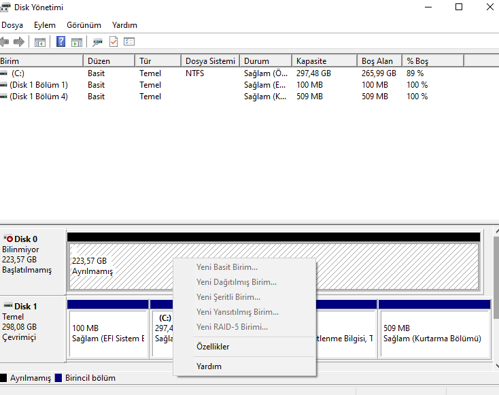Image resolution: width=499 pixels, height=395 pixels.
Task: Sort by the Düzen column header
Action: pyautogui.click(x=109, y=61)
